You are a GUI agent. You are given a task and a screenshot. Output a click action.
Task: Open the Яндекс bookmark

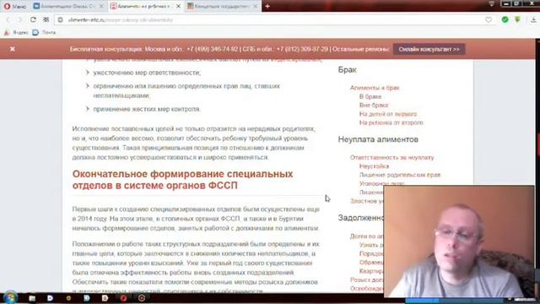(x=17, y=32)
